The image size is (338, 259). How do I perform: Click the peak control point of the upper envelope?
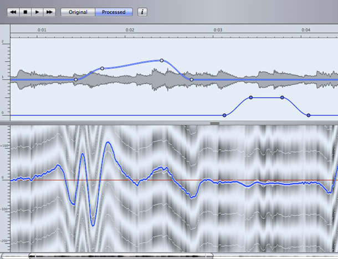pyautogui.click(x=162, y=60)
